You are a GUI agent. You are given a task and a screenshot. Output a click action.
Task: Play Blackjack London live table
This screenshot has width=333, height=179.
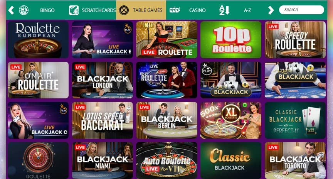coord(103,80)
